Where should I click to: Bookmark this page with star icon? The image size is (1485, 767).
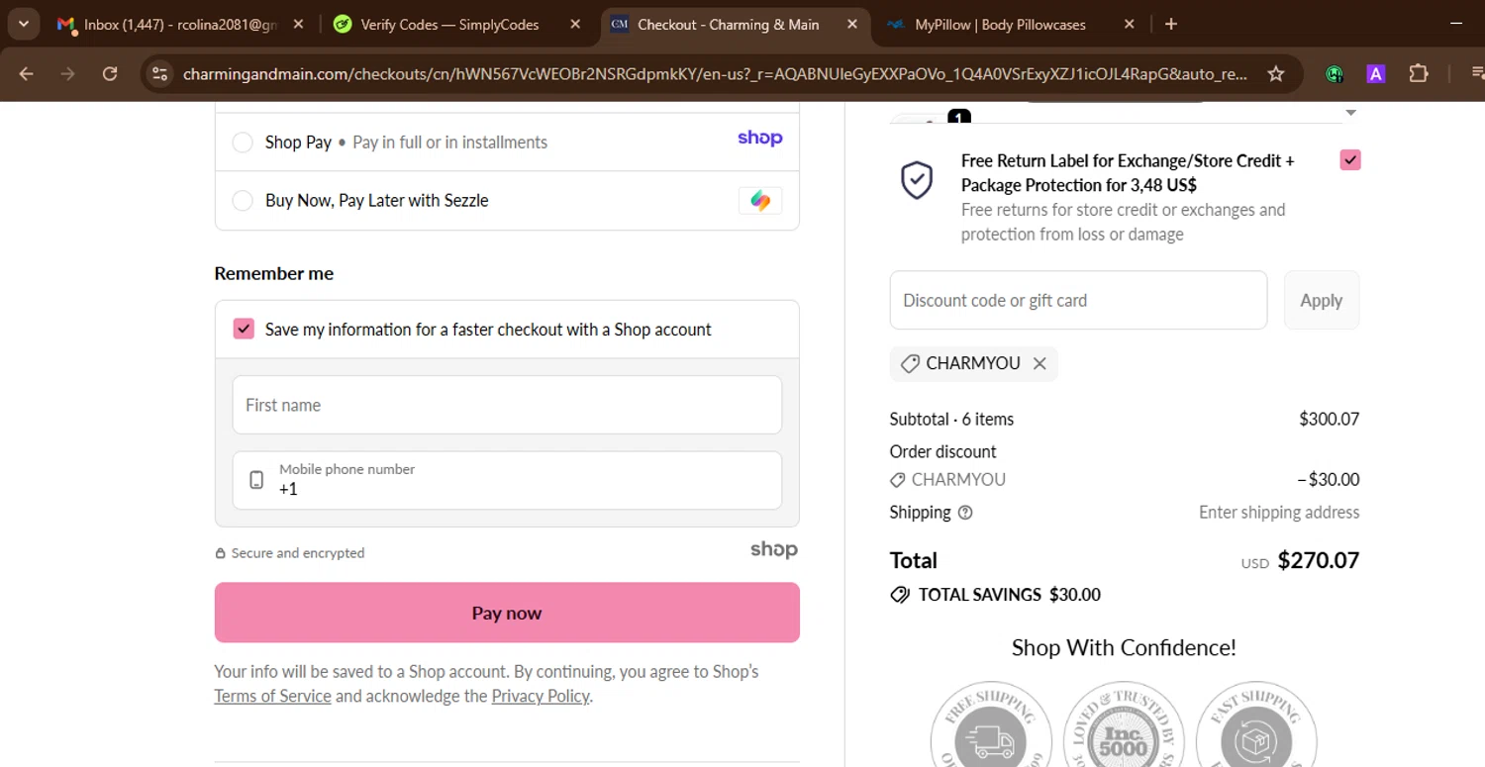coord(1276,74)
